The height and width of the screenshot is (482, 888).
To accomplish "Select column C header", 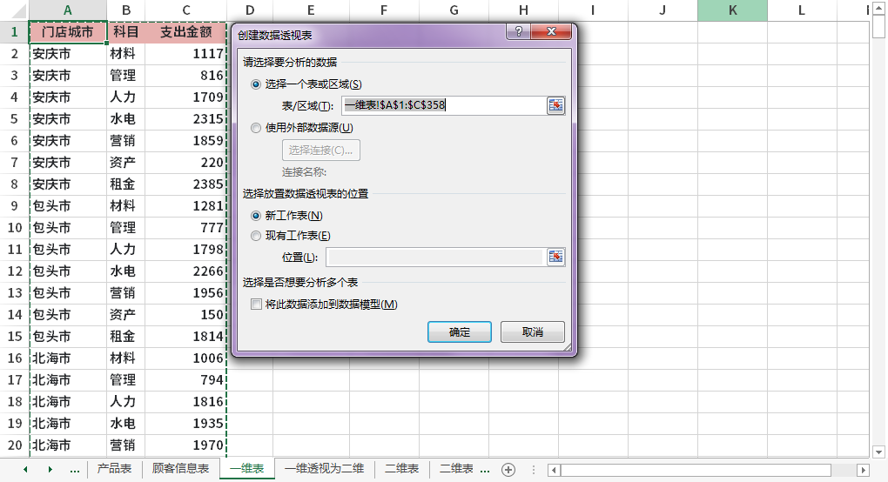I will (185, 10).
